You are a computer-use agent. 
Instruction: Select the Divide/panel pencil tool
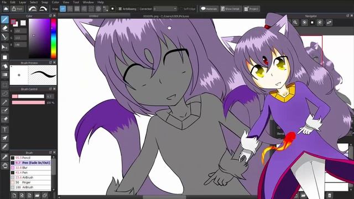[x=5, y=146]
